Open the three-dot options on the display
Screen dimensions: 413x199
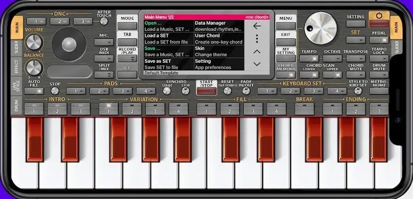(257, 39)
